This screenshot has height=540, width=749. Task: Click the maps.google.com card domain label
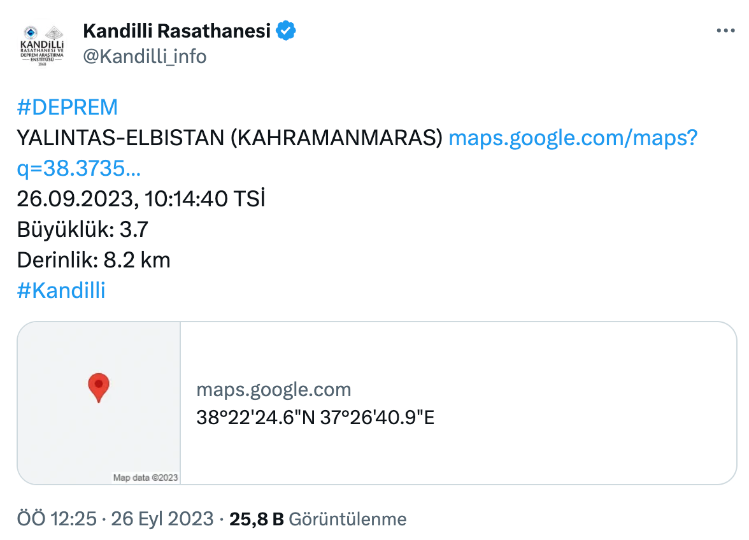[273, 389]
